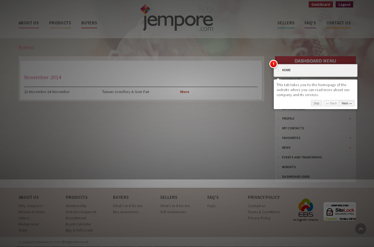Image resolution: width=374 pixels, height=247 pixels.
Task: Open footer link Web Development
Action: [81, 212]
